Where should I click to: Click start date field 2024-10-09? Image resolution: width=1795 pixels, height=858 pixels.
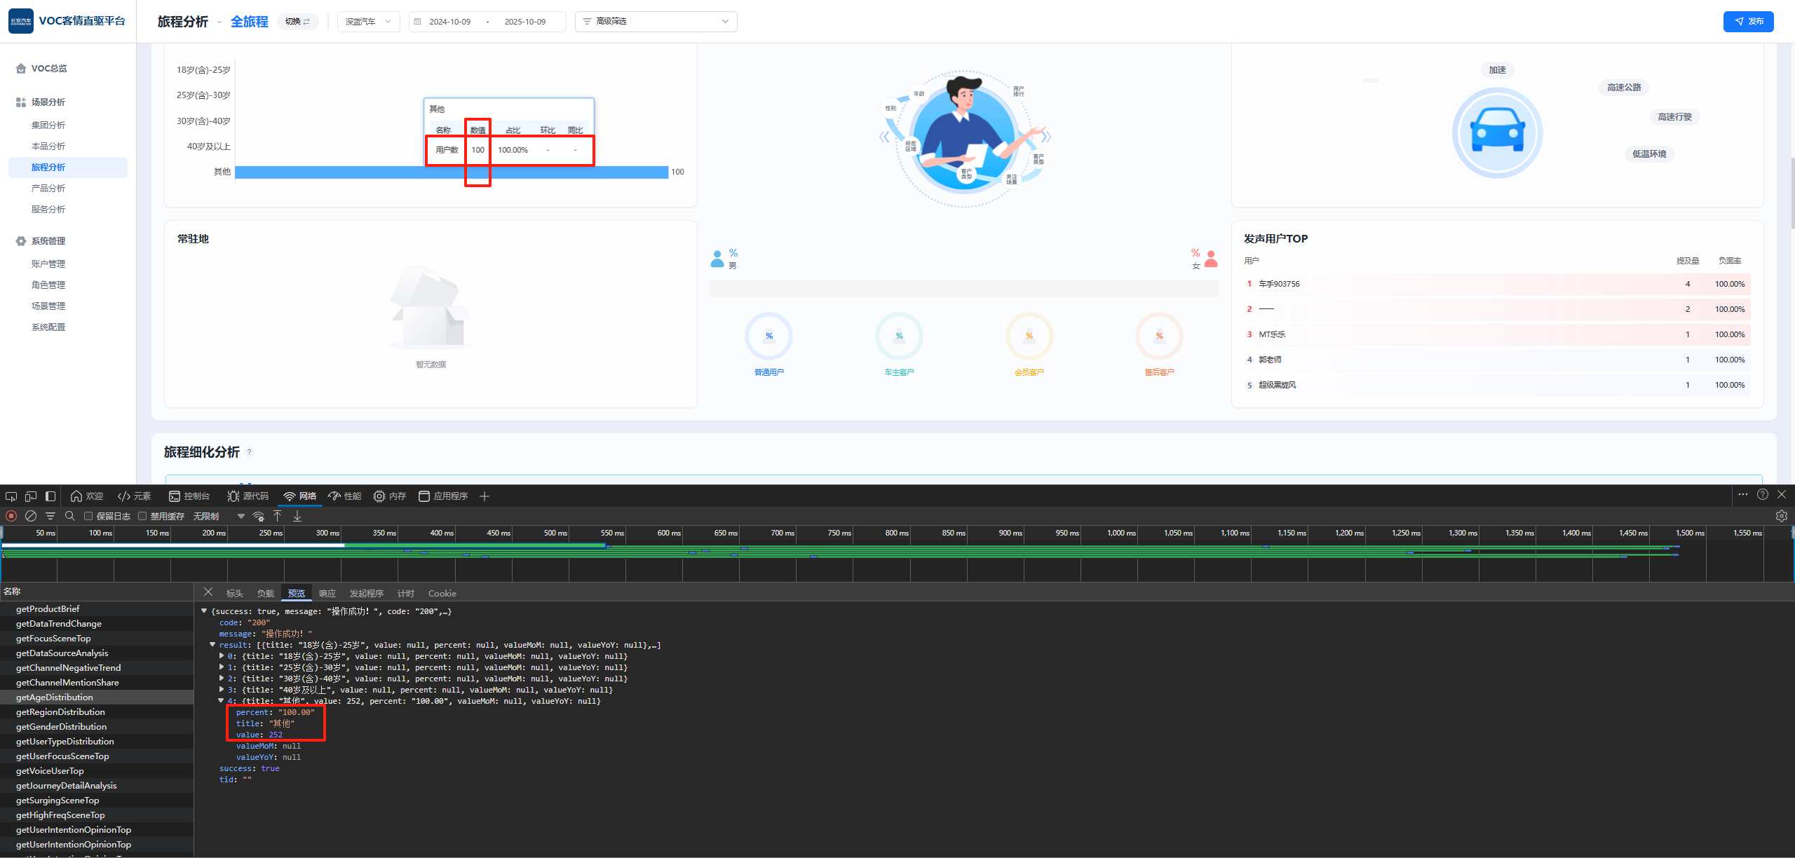tap(449, 22)
